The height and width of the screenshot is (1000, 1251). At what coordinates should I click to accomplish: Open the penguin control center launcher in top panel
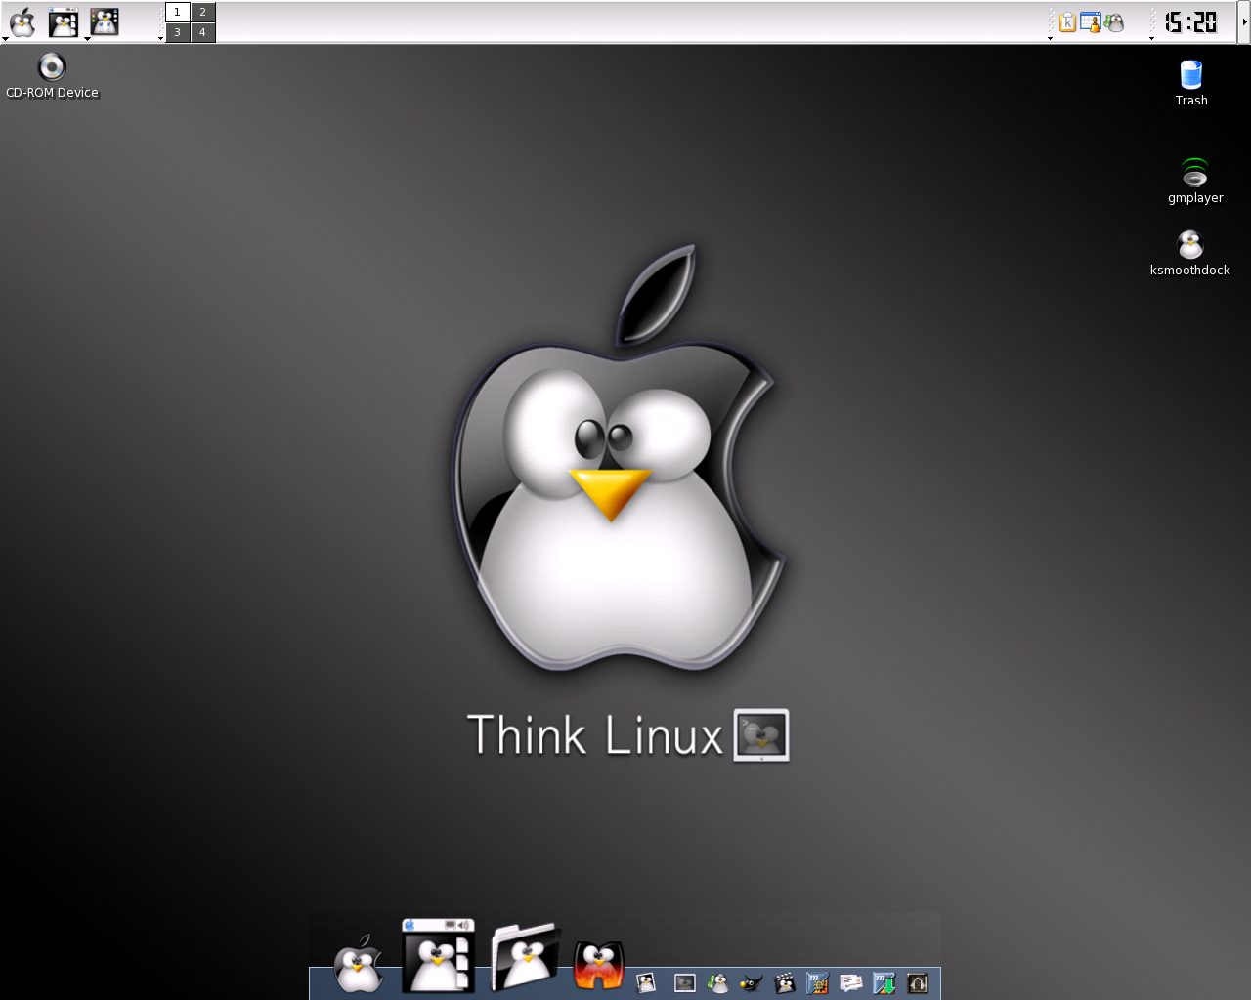105,21
